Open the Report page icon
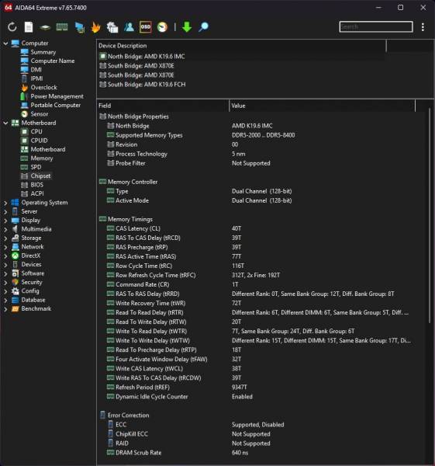Image resolution: width=435 pixels, height=466 pixels. coord(29,27)
